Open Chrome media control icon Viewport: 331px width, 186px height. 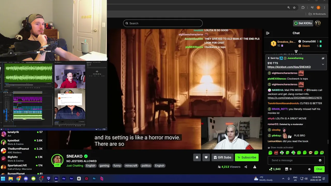tap(312, 7)
